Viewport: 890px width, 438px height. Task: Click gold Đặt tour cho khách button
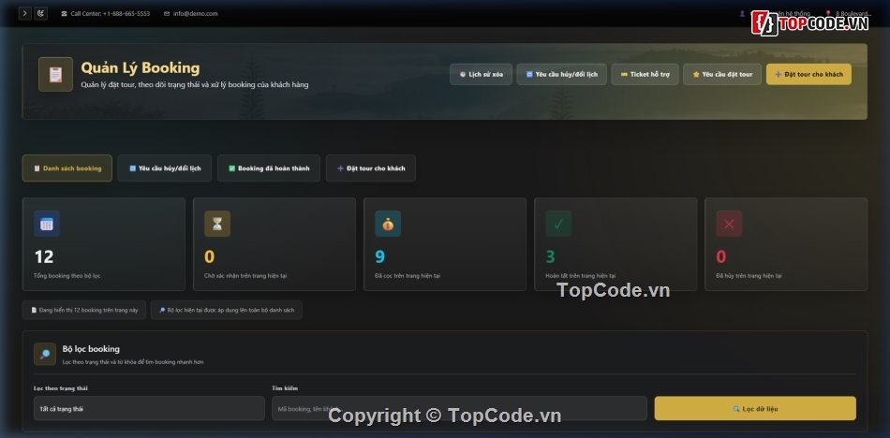808,74
